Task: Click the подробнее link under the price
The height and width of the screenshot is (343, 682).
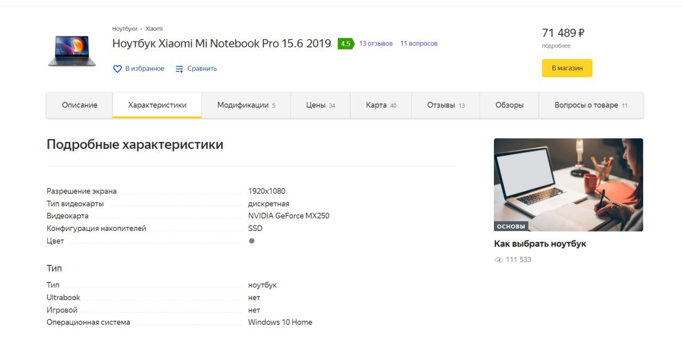Action: point(556,46)
